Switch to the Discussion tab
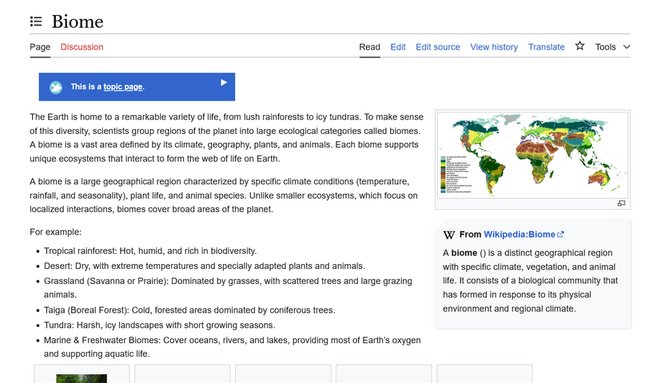Viewport: 653px width, 383px height. tap(82, 47)
